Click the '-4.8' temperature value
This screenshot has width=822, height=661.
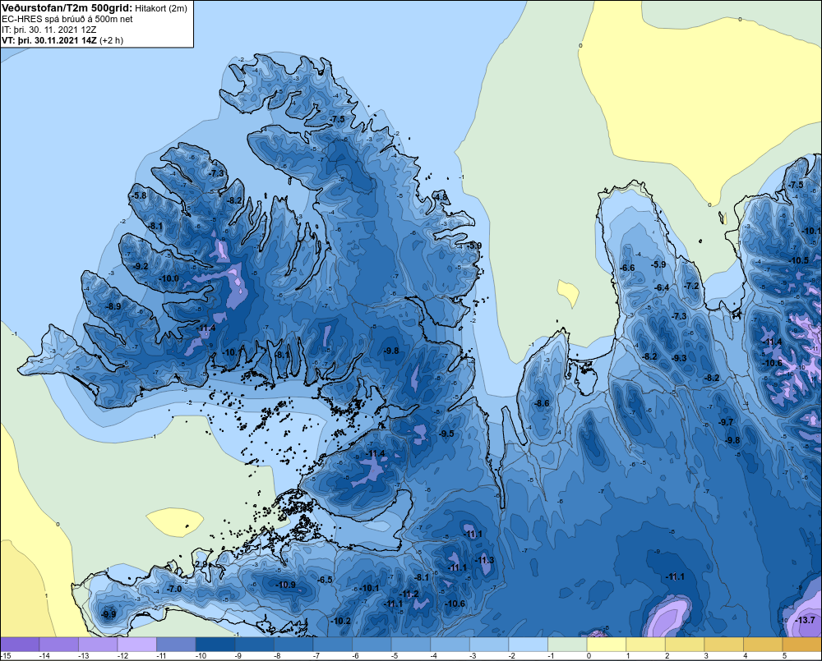click(441, 197)
